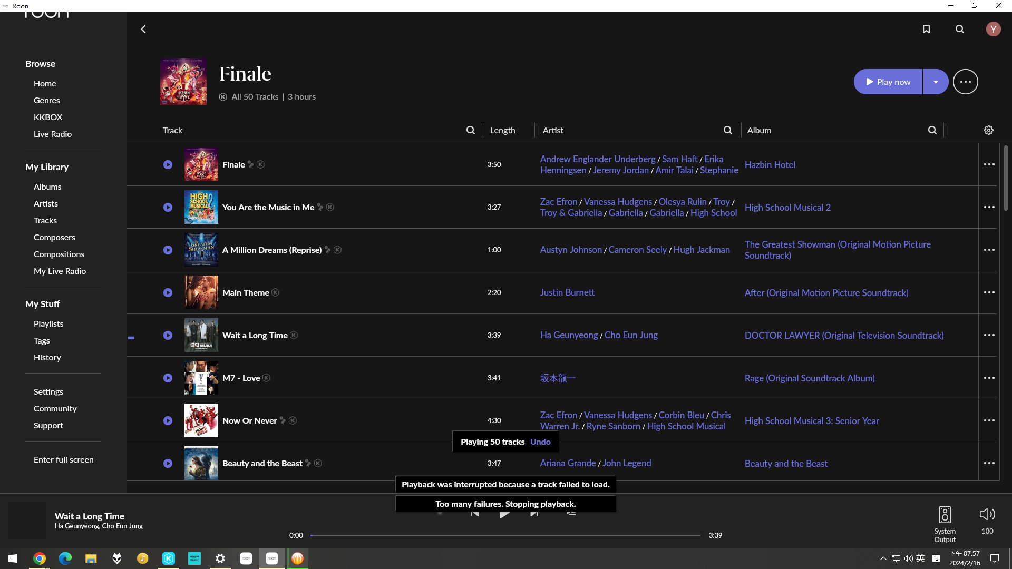Open Live Radio in the sidebar
This screenshot has width=1012, height=569.
53,134
